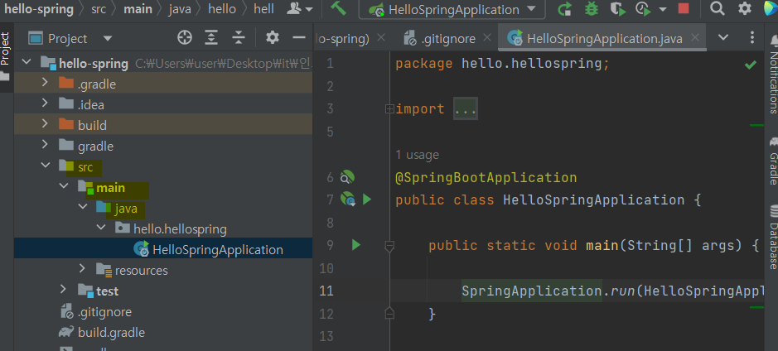Screen dimensions: 778x351
Task: Expand the test folder
Action: [64, 290]
